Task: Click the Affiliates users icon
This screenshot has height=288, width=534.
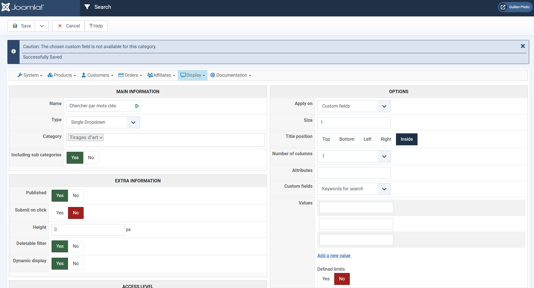Action: pyautogui.click(x=150, y=75)
